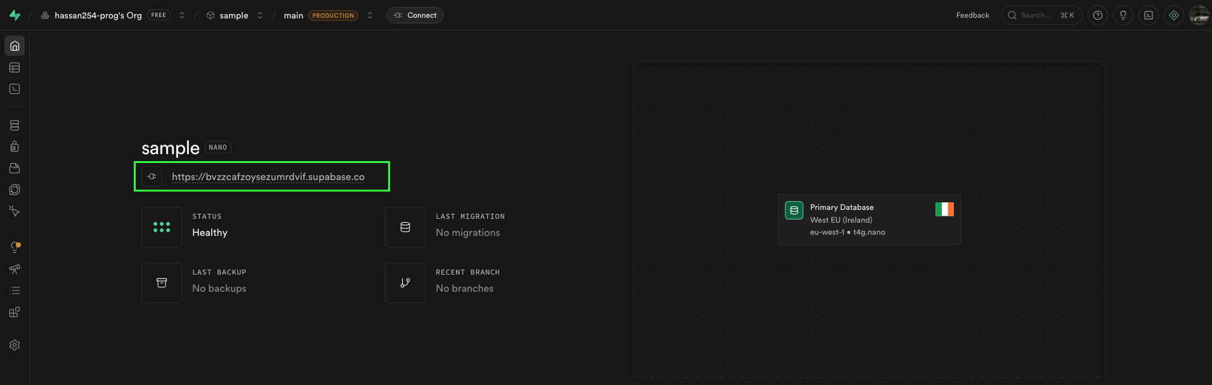Open the top bar lightbulb advisor icon

click(1123, 15)
